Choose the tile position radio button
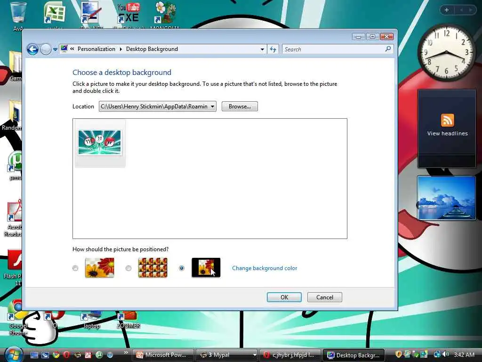This screenshot has width=482, height=362. [129, 268]
